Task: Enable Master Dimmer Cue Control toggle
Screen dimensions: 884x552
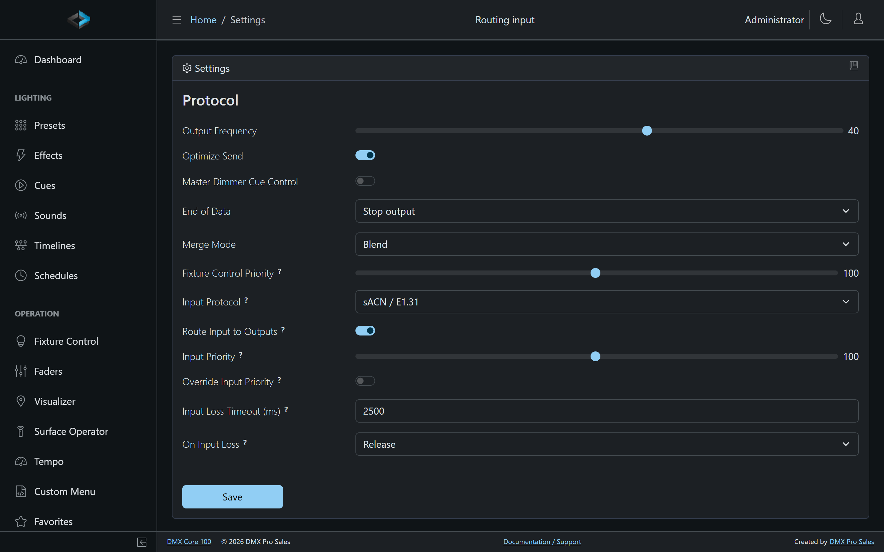Action: tap(365, 181)
